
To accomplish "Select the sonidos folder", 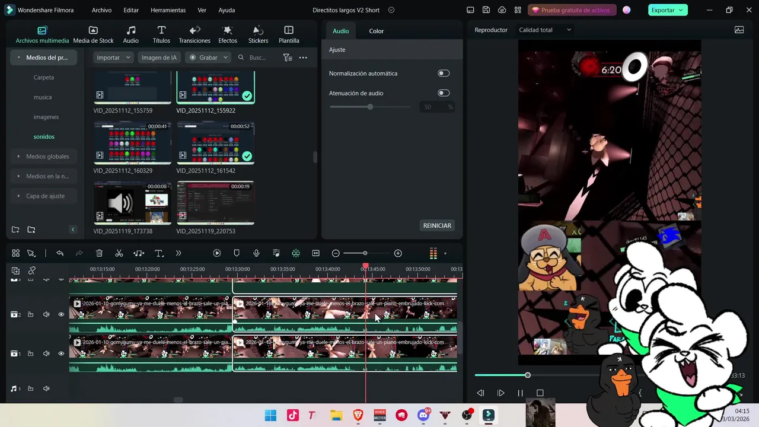I will tap(44, 136).
